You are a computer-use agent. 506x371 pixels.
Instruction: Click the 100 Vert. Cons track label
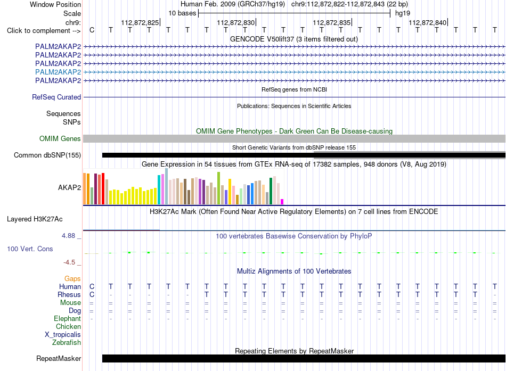tap(30, 249)
